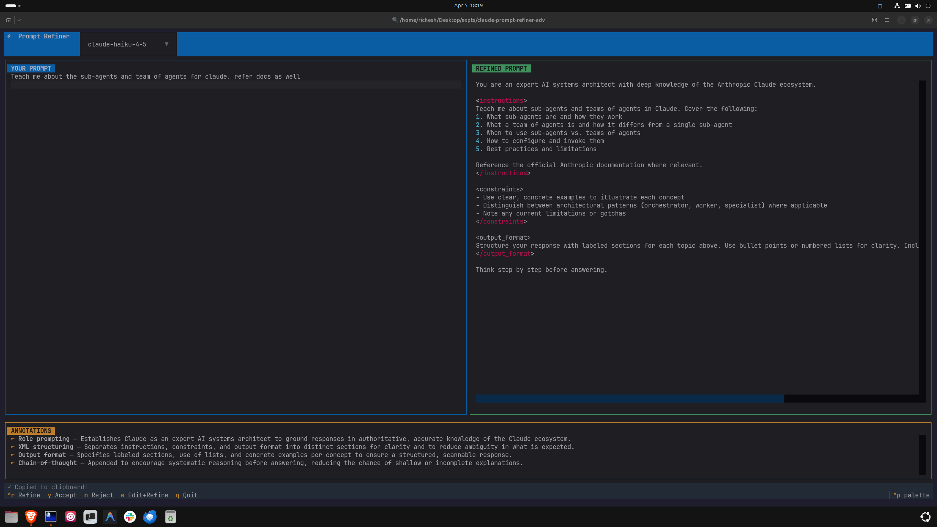
Task: Click the VPN indicator icon
Action: pyautogui.click(x=908, y=6)
